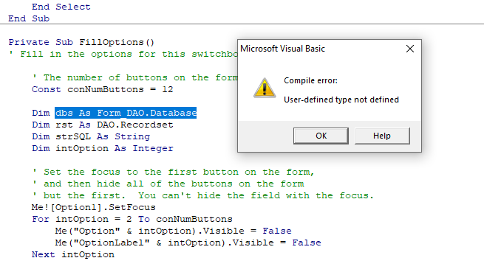Click the End Select line at the top
Image resolution: width=484 pixels, height=272 pixels.
61,7
